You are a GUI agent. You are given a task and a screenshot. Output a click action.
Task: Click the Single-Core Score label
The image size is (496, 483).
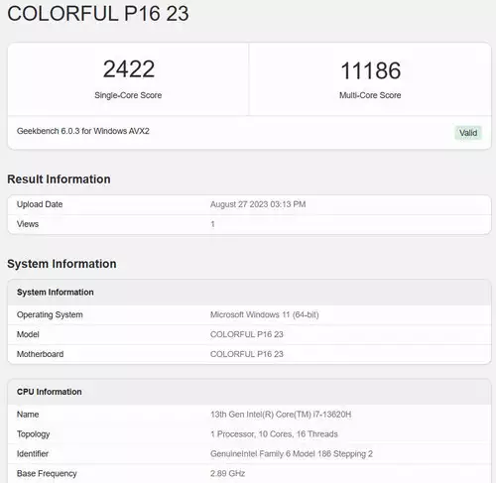pos(128,95)
